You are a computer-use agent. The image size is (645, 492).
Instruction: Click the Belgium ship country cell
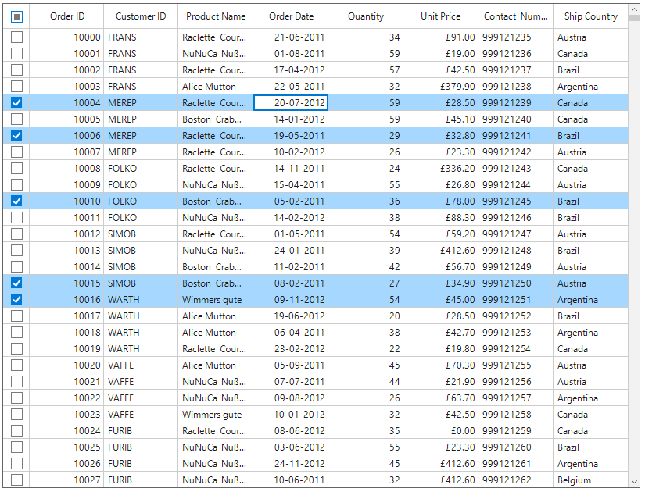[x=591, y=480]
